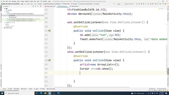The image size is (169, 95).
Task: Click the Android Studio taskbar icon
Action: coord(50,93)
